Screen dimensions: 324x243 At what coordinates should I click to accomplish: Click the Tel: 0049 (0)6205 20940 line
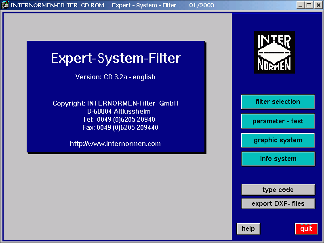pyautogui.click(x=119, y=119)
